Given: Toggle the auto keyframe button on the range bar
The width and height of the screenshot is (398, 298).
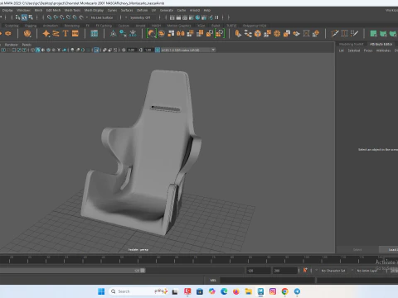Looking at the screenshot, I should (305, 271).
